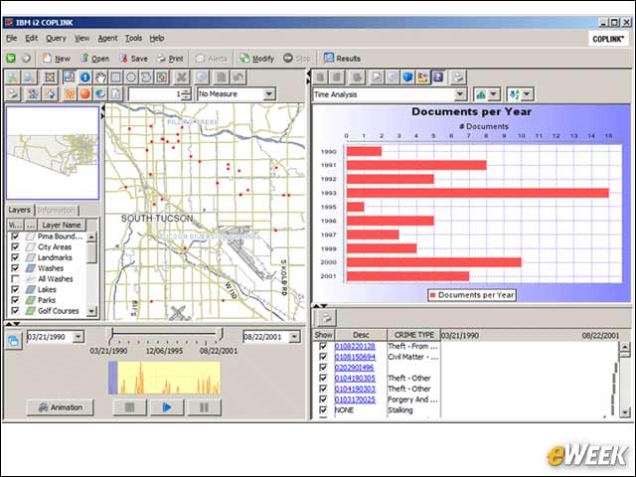Uncheck Show box for 0108220128

[323, 346]
